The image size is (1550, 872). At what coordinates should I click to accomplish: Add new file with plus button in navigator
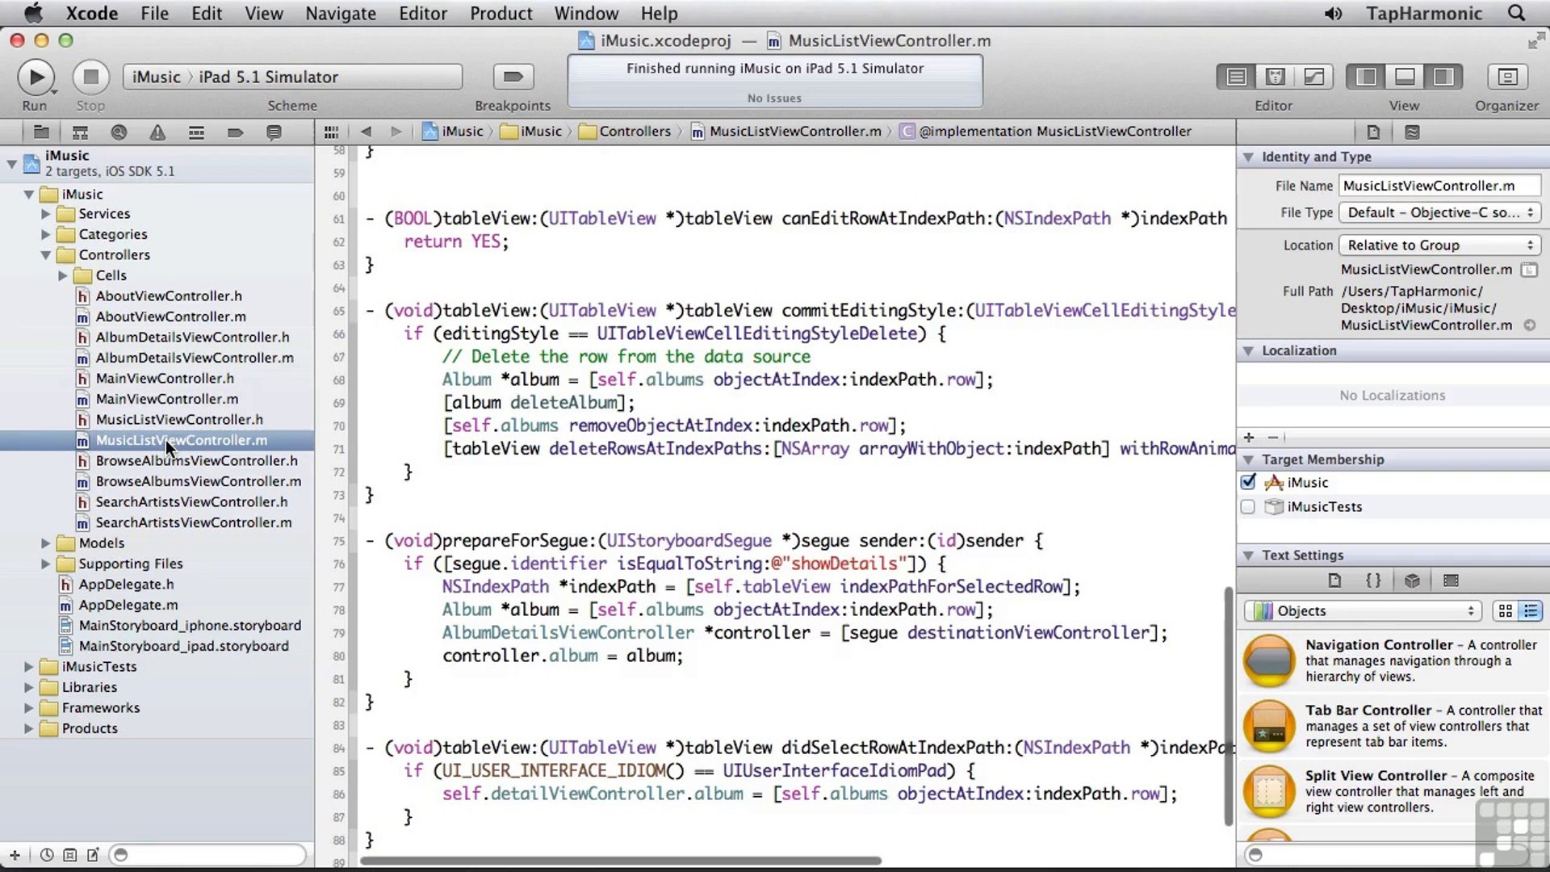tap(15, 855)
